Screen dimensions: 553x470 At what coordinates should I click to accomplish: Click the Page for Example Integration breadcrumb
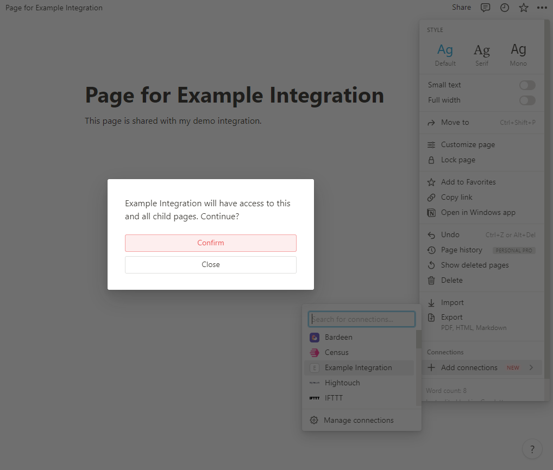click(54, 8)
